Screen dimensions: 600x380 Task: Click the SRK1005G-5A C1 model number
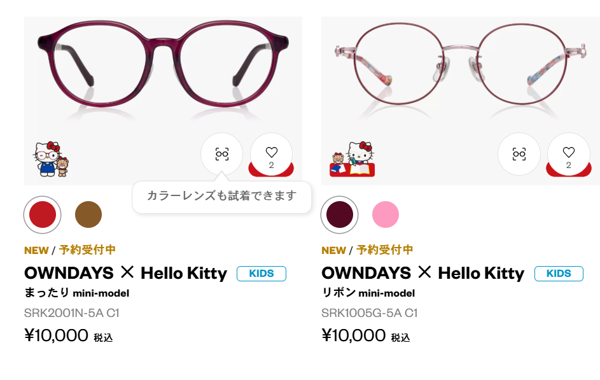coord(369,313)
